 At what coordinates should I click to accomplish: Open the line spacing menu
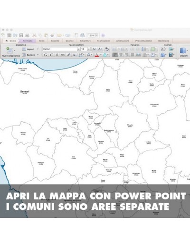coord(145,49)
